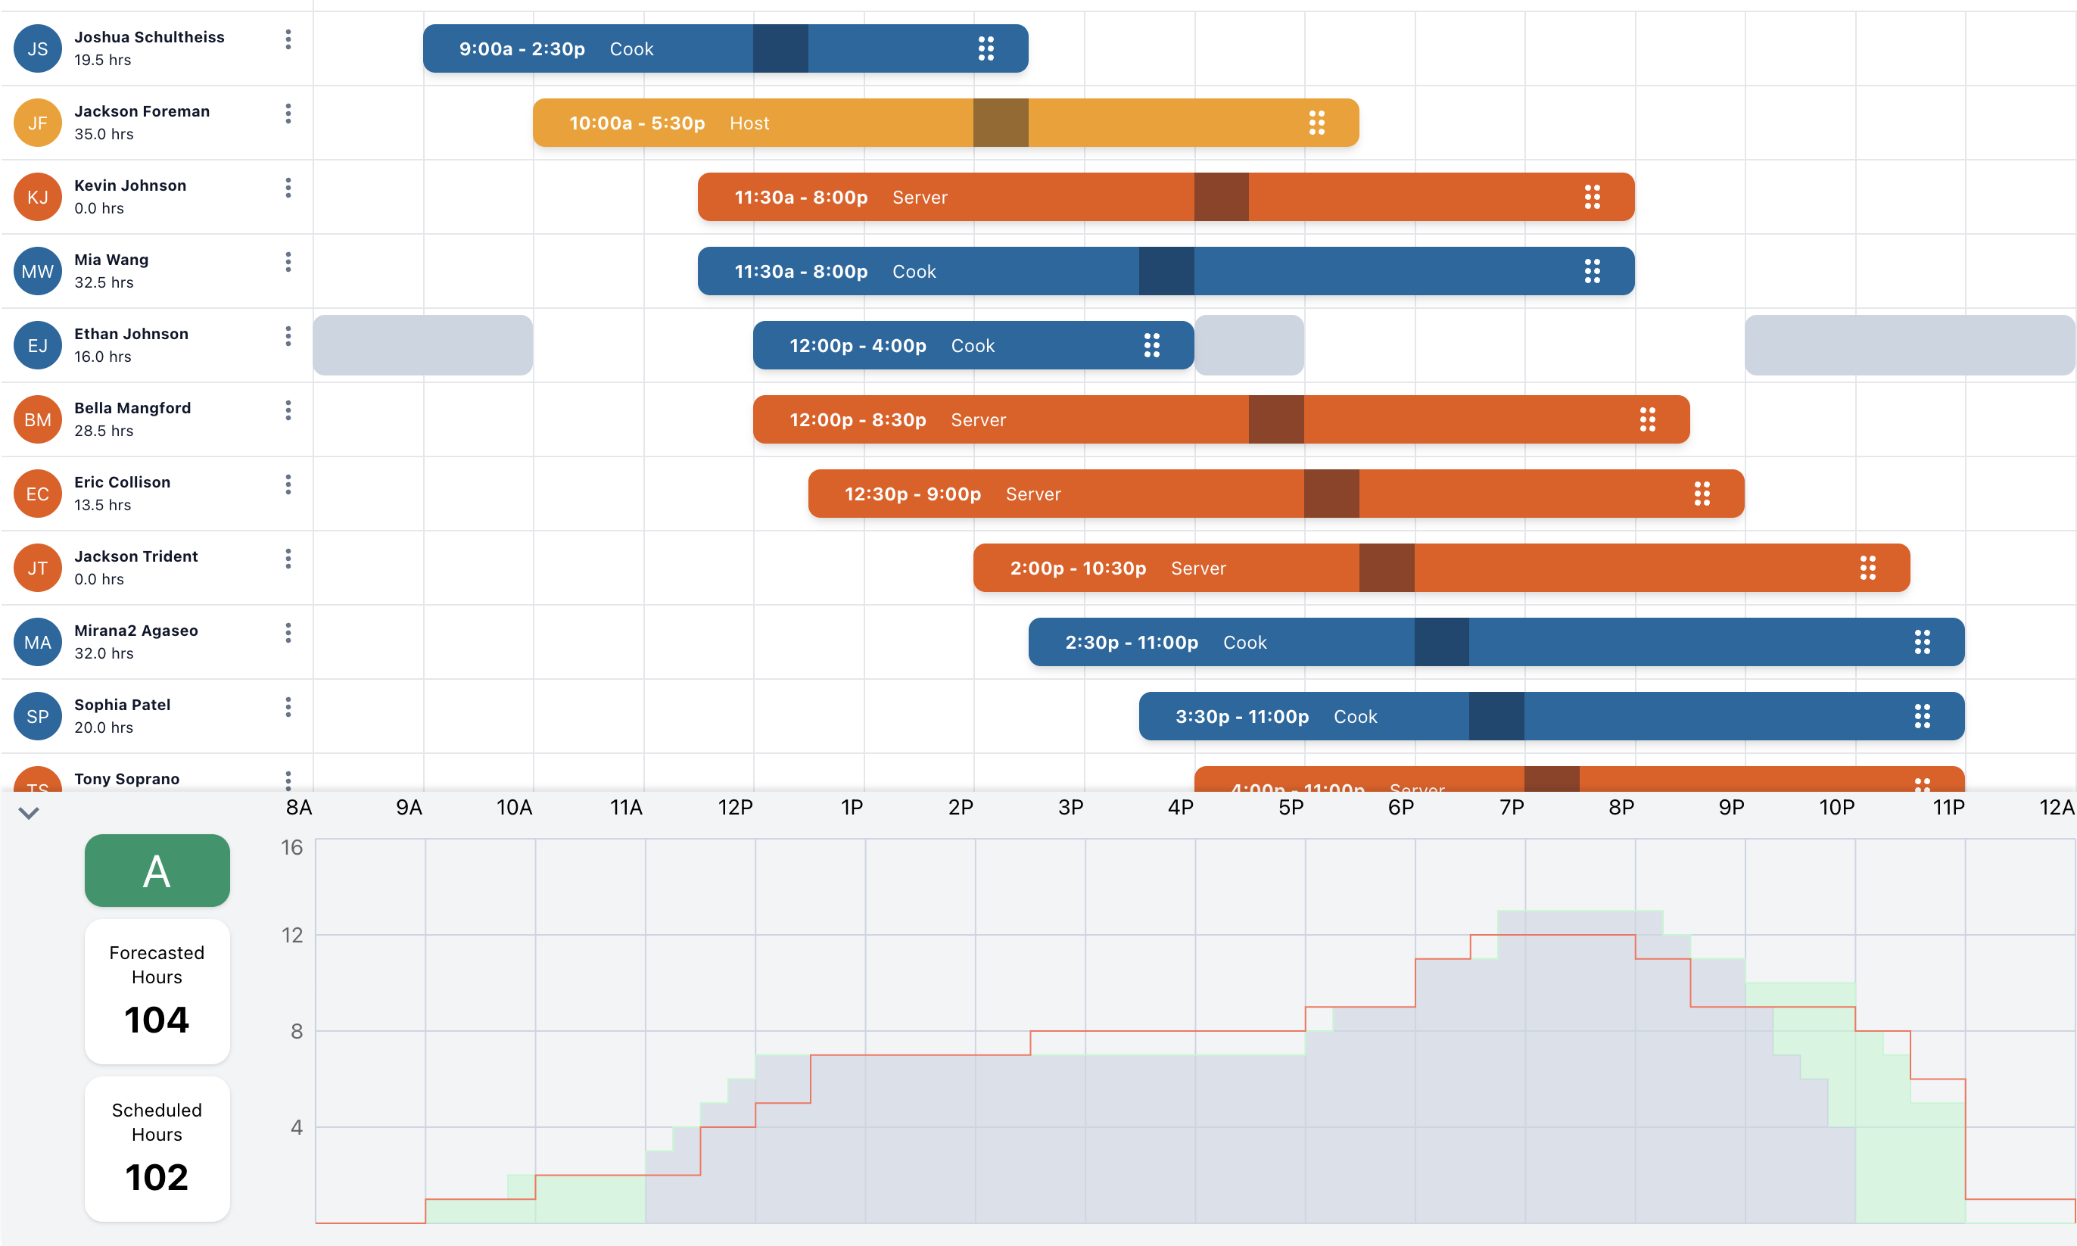Image resolution: width=2077 pixels, height=1246 pixels.
Task: Click the drag handle on Mia Wang's Cook shift
Action: click(1593, 270)
